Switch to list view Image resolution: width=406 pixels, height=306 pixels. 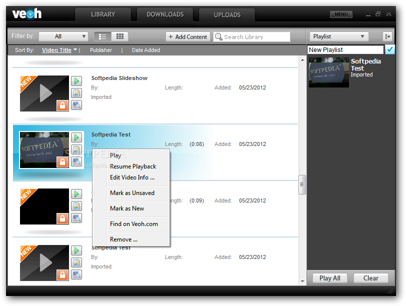[102, 36]
